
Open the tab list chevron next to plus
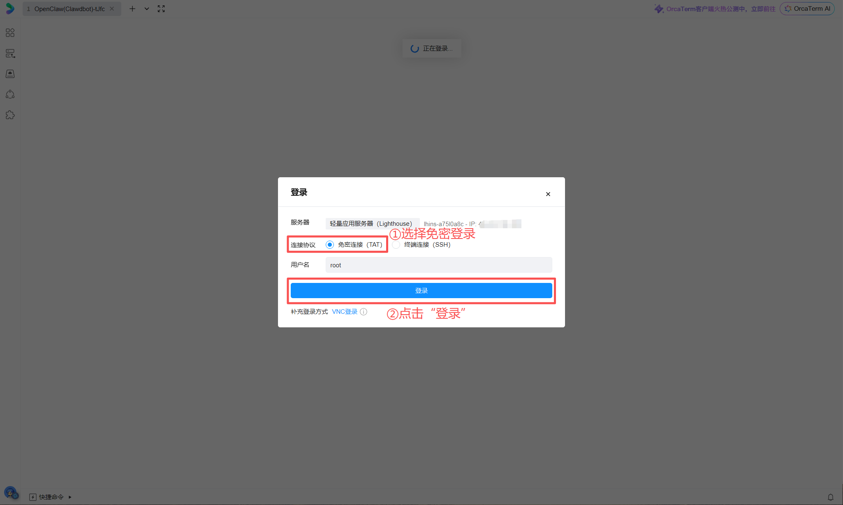click(x=147, y=8)
